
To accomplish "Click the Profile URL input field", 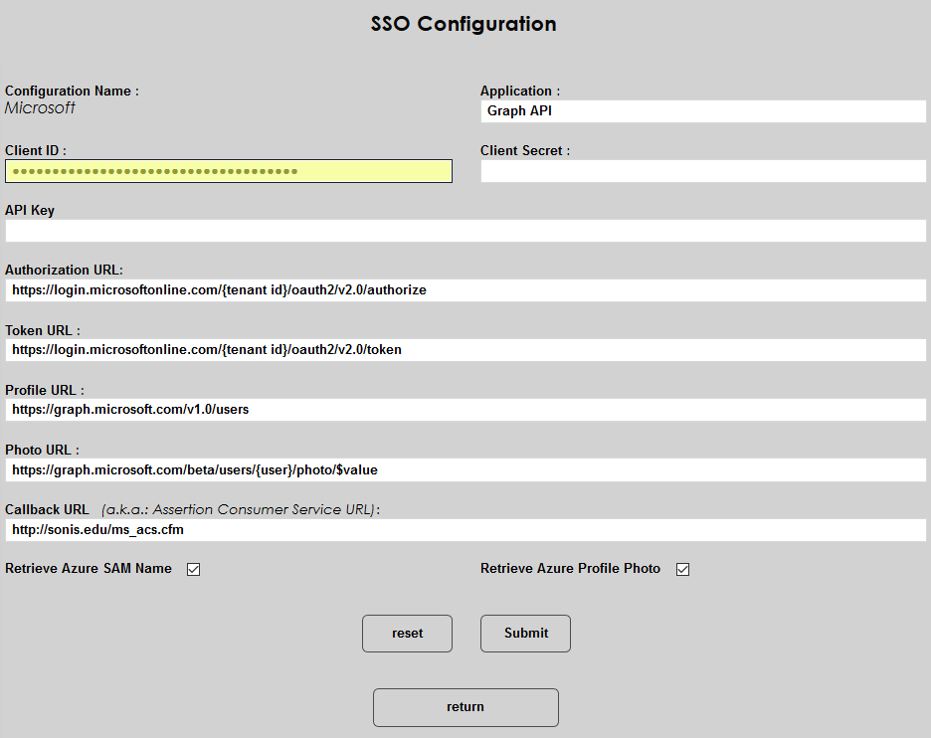I will tap(465, 410).
